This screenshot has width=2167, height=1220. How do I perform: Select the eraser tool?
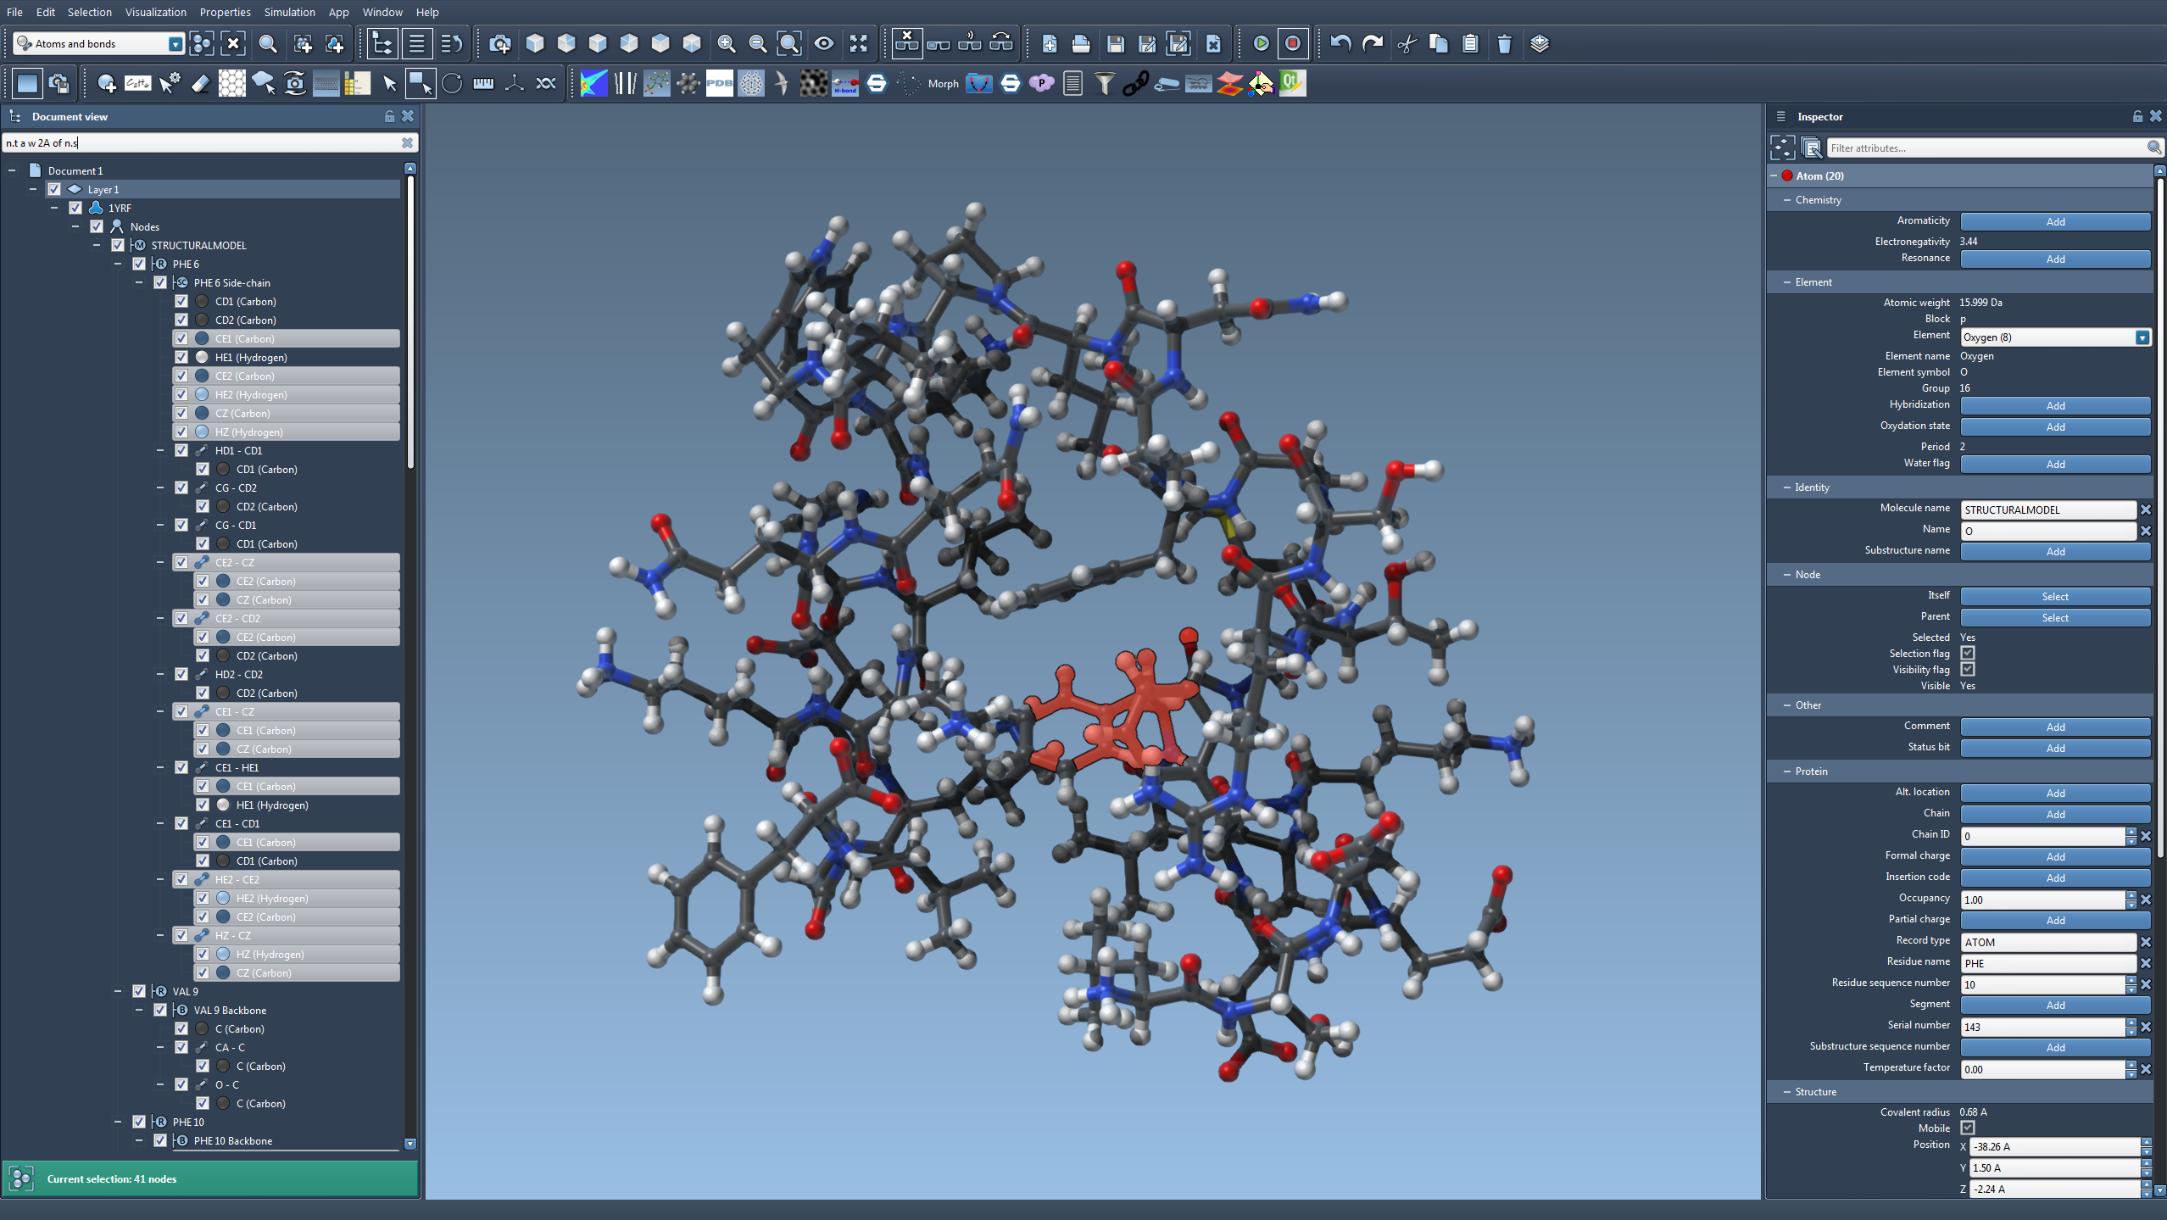pos(200,83)
